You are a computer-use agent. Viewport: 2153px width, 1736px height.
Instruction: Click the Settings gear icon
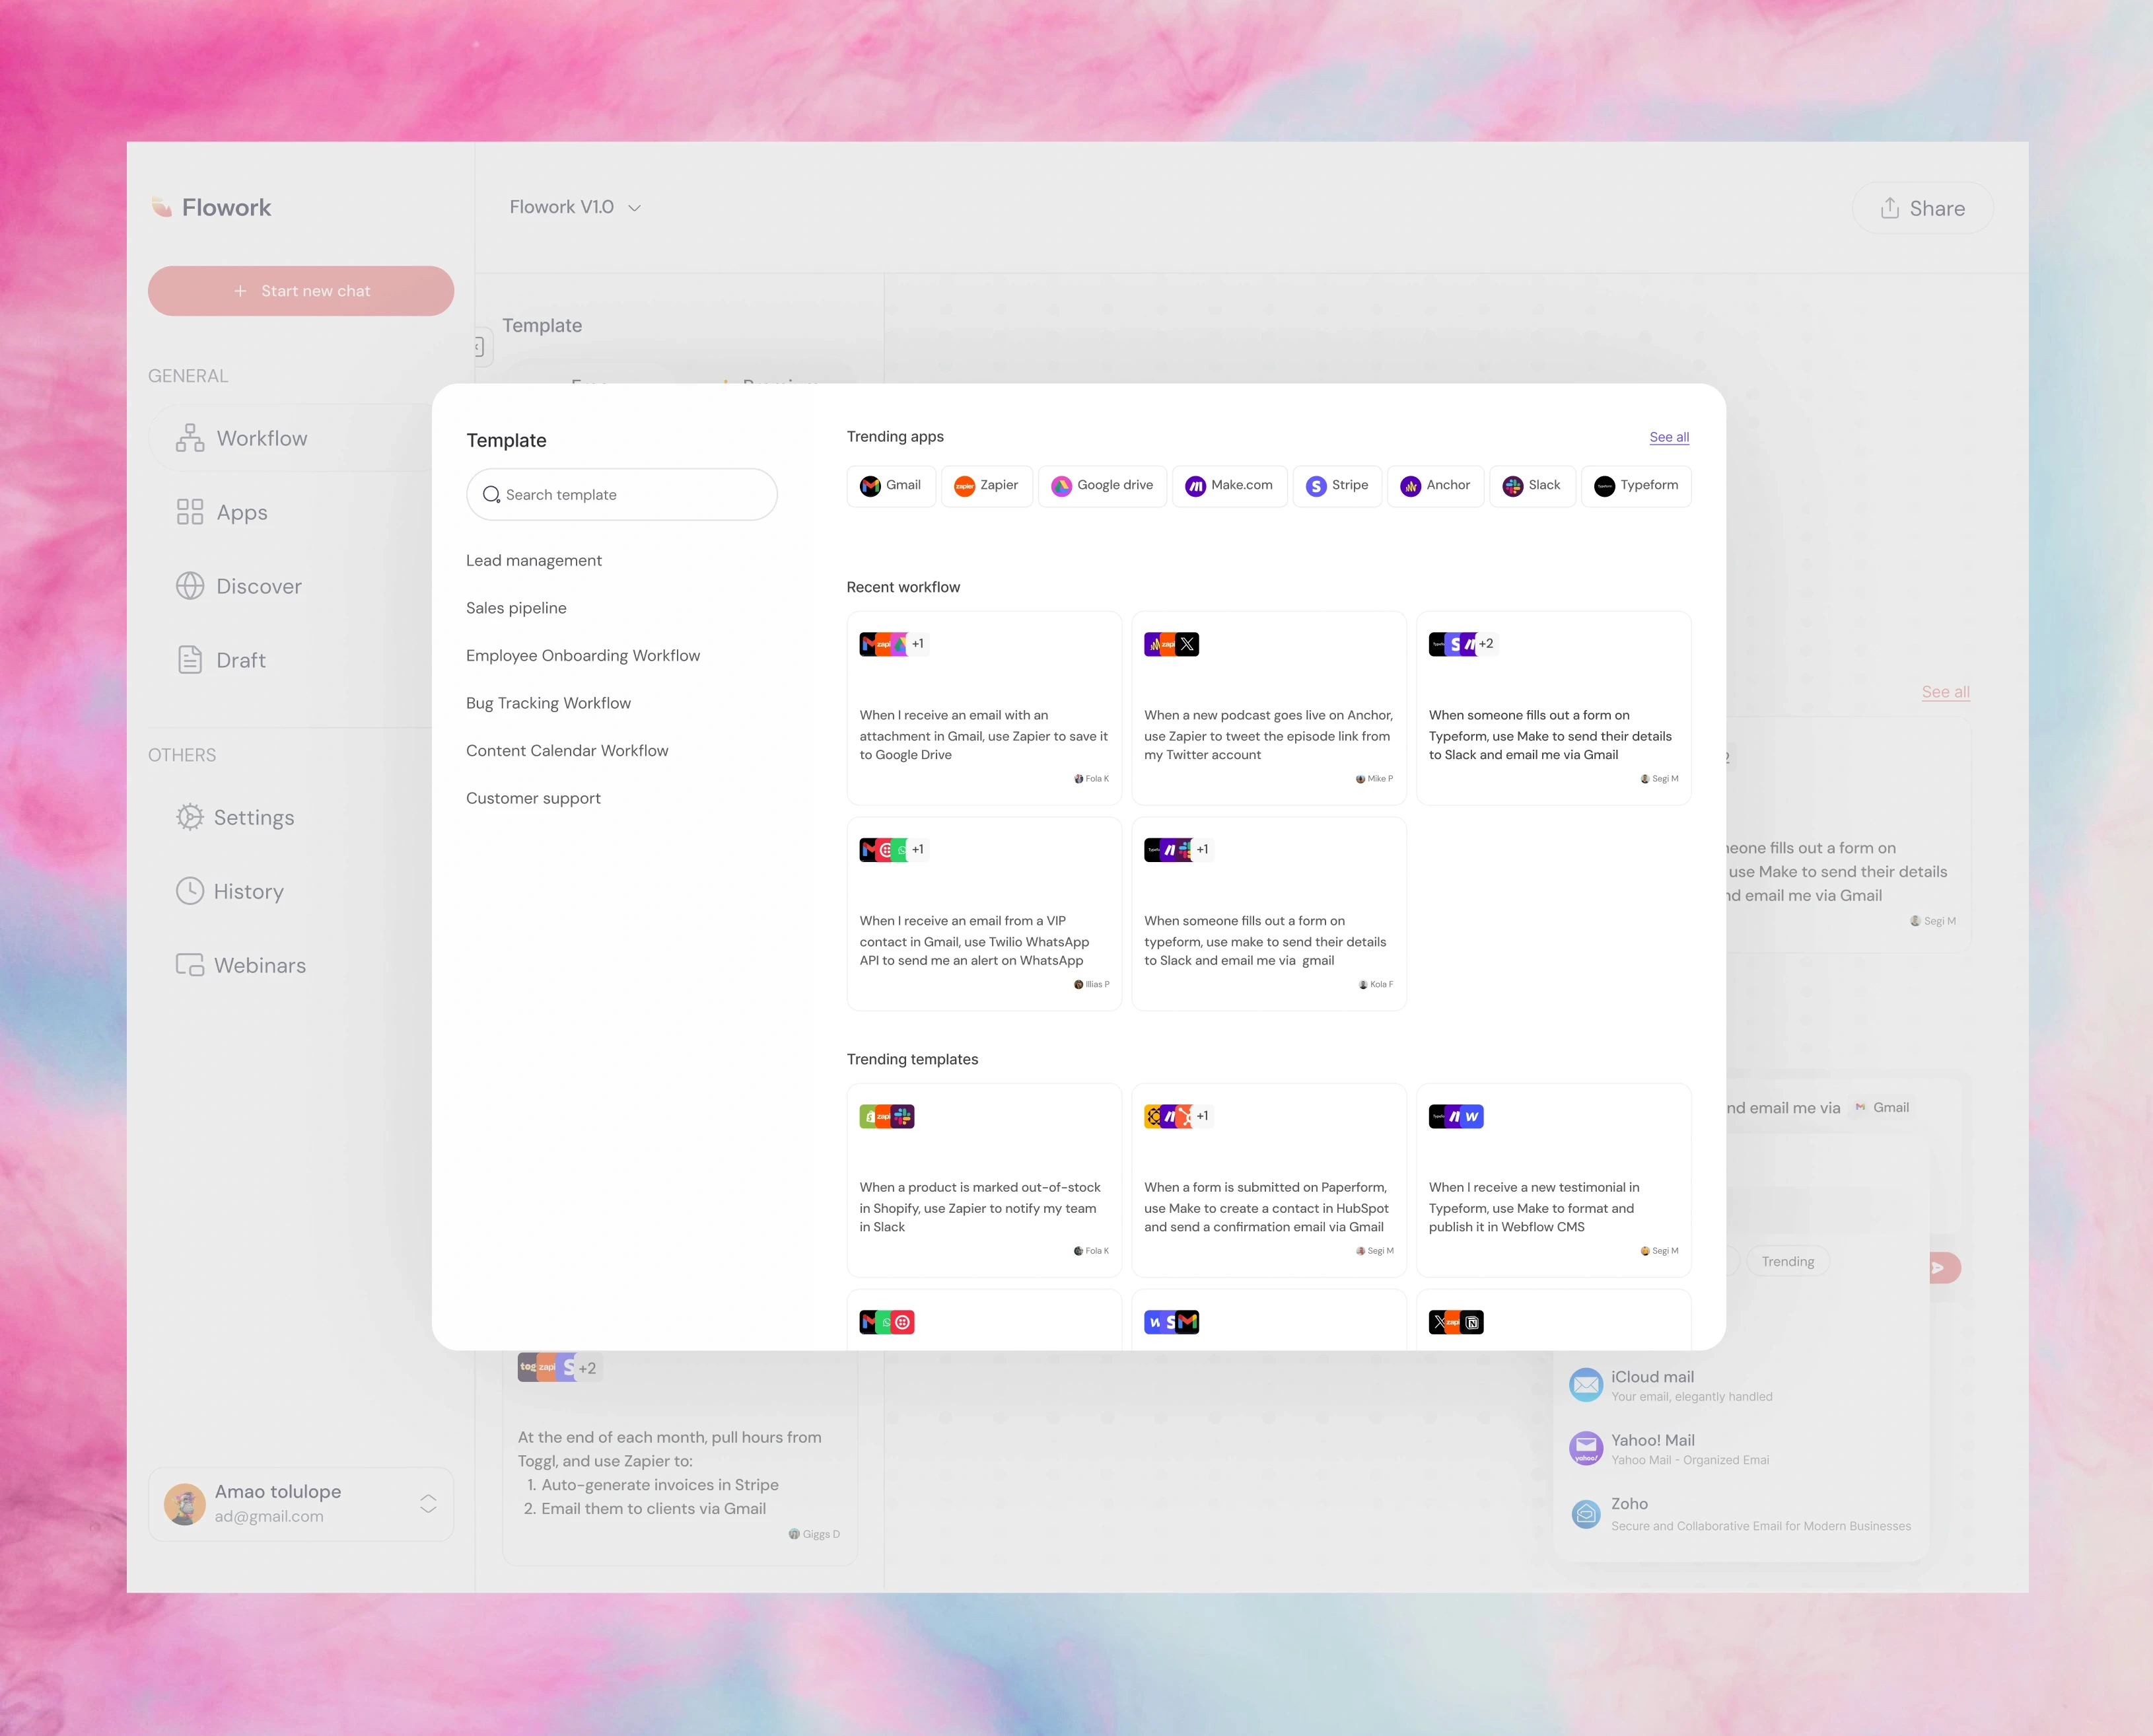[189, 817]
